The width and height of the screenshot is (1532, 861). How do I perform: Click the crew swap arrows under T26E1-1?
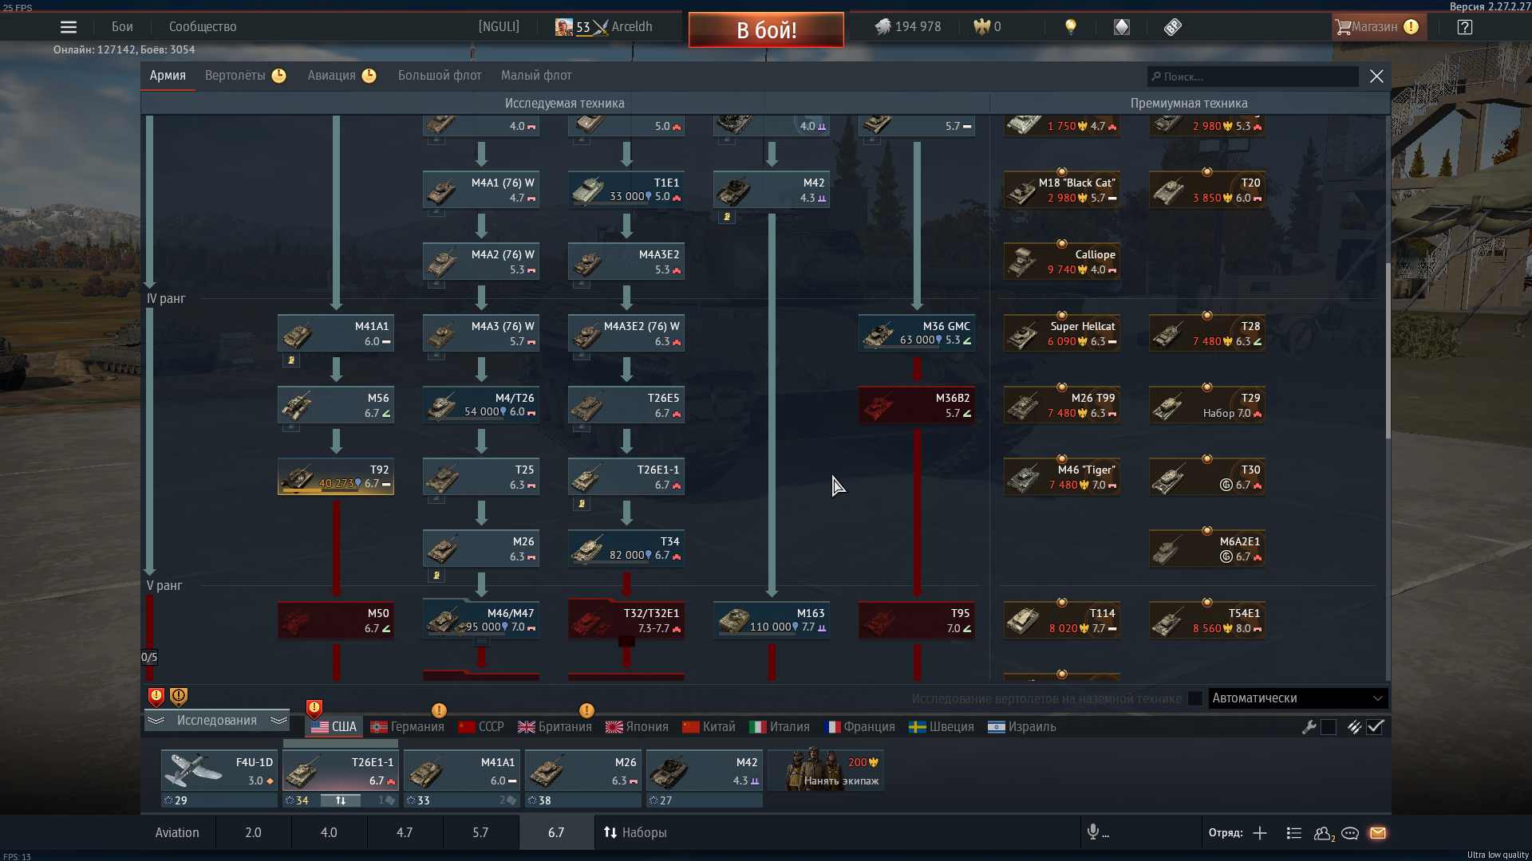pyautogui.click(x=341, y=800)
